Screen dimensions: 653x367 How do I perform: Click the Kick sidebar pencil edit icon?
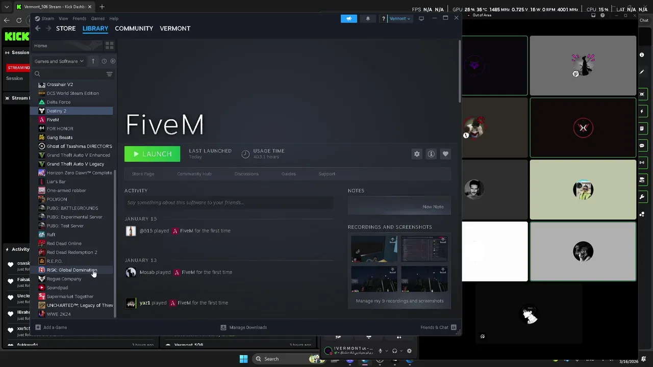pyautogui.click(x=642, y=72)
